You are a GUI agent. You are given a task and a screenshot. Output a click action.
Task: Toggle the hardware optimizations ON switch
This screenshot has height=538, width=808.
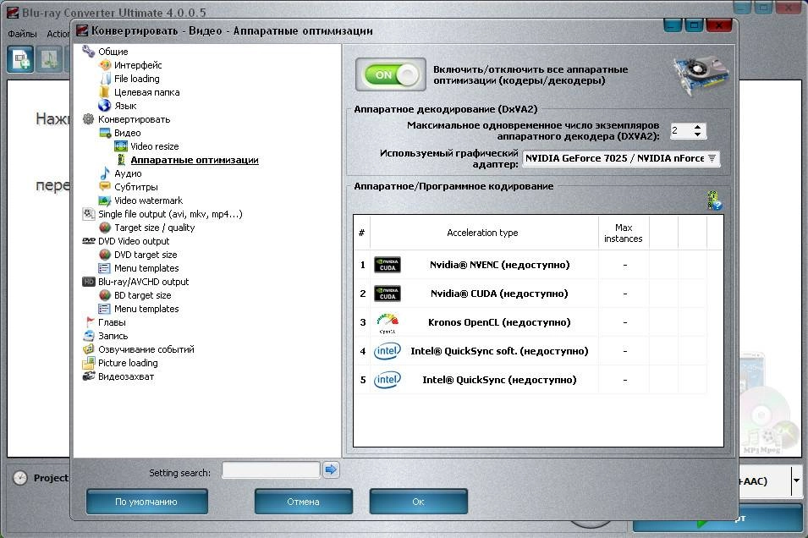[x=391, y=74]
